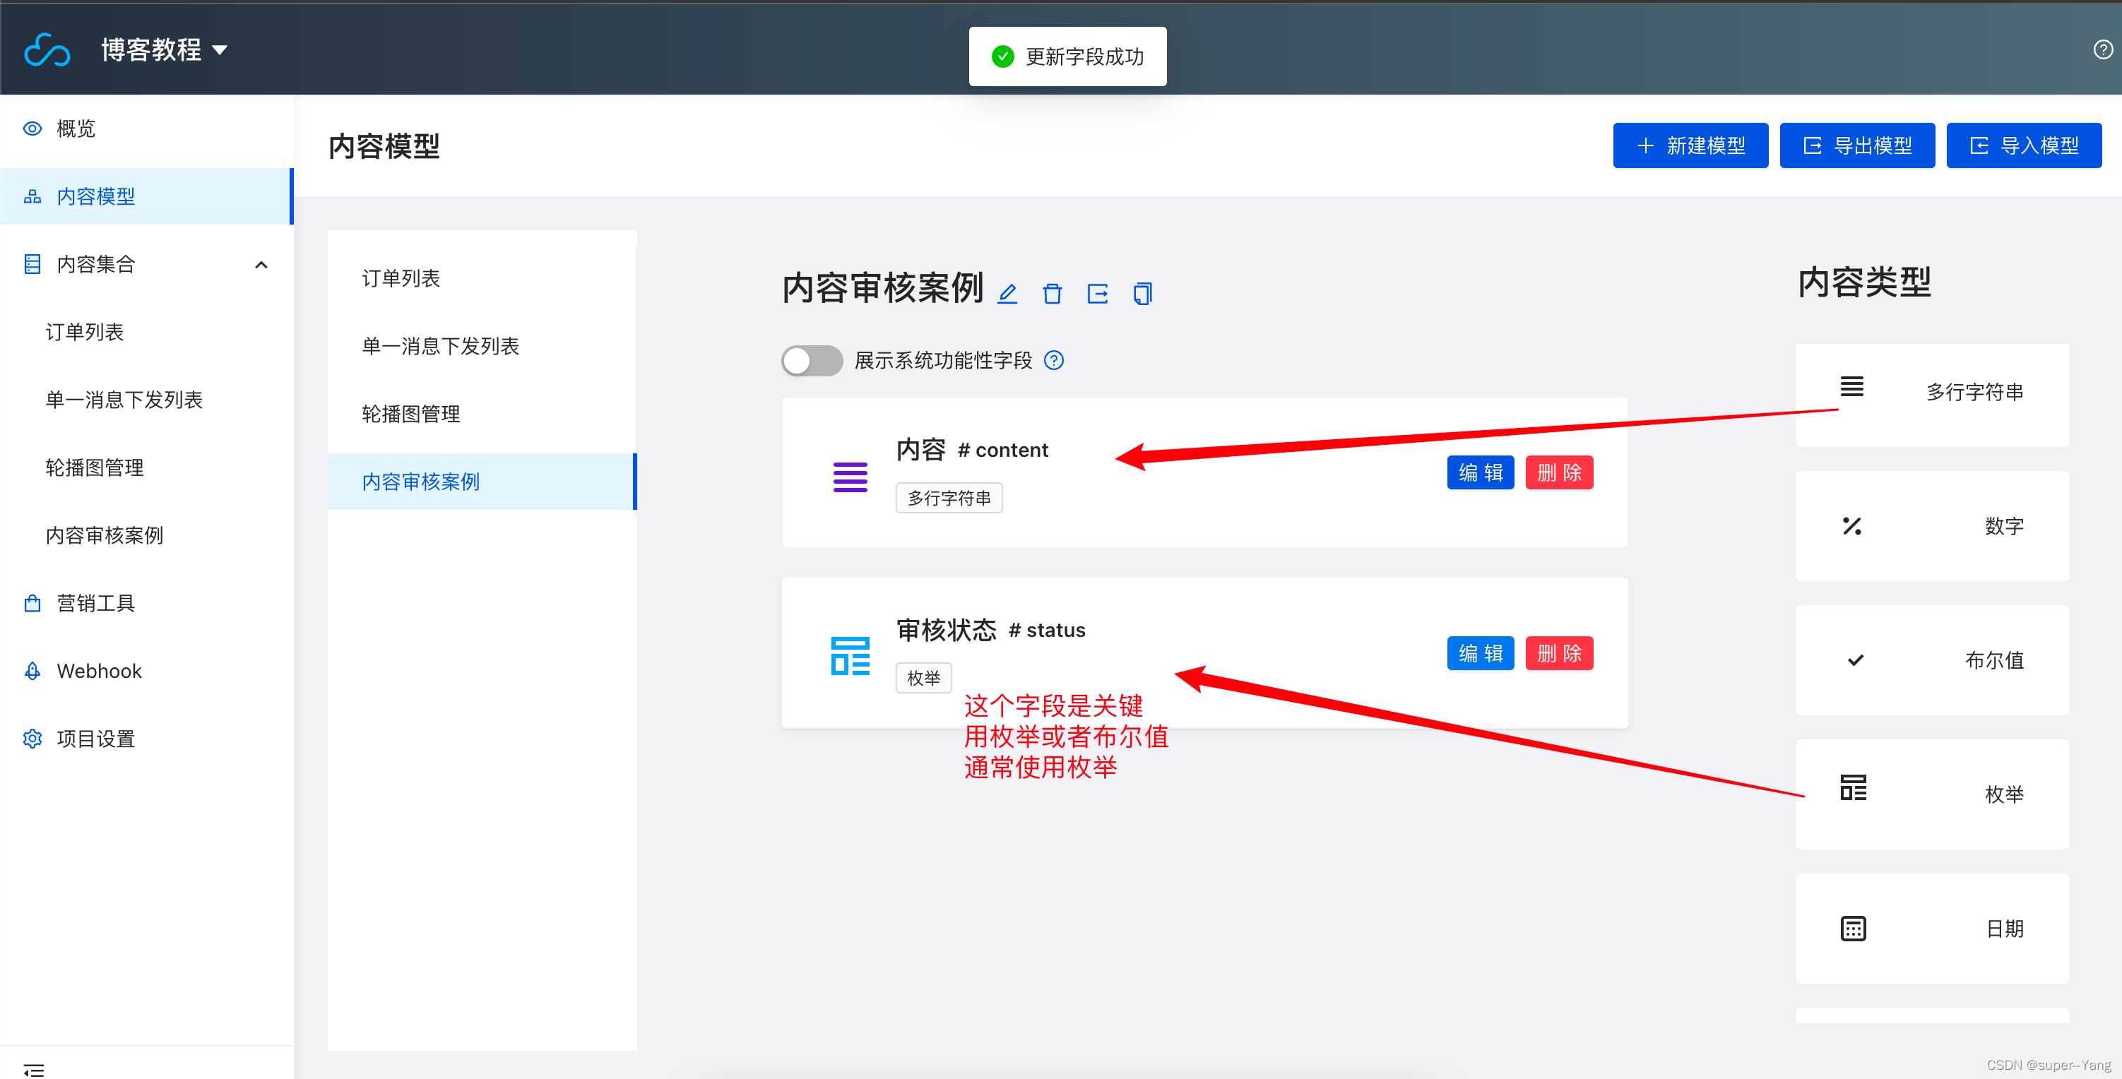Click the 项目设置 gear icon
The height and width of the screenshot is (1079, 2122).
(x=32, y=738)
